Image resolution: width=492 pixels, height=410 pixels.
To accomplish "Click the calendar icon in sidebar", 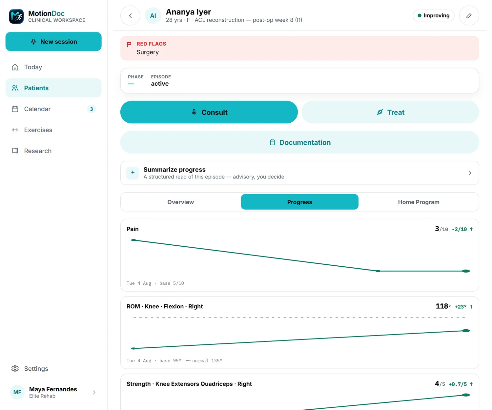I will pos(15,109).
